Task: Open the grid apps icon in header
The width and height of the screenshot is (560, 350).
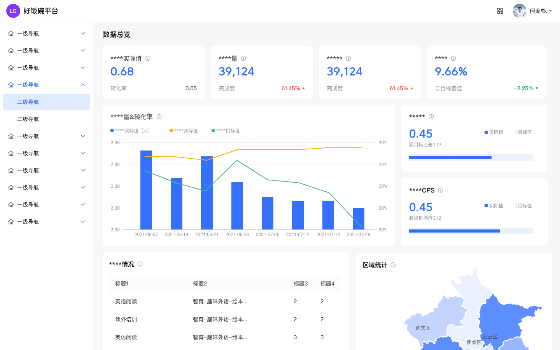Action: tap(500, 11)
